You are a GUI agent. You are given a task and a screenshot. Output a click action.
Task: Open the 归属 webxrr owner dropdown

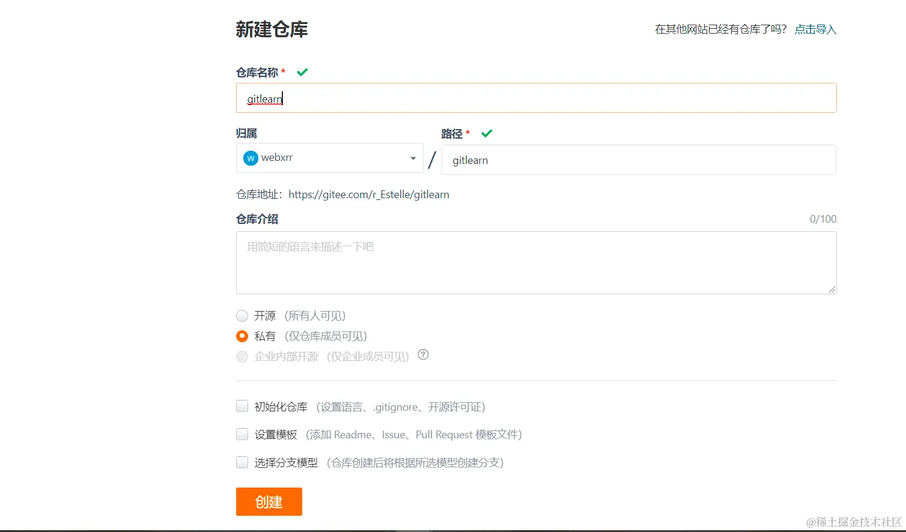click(330, 158)
